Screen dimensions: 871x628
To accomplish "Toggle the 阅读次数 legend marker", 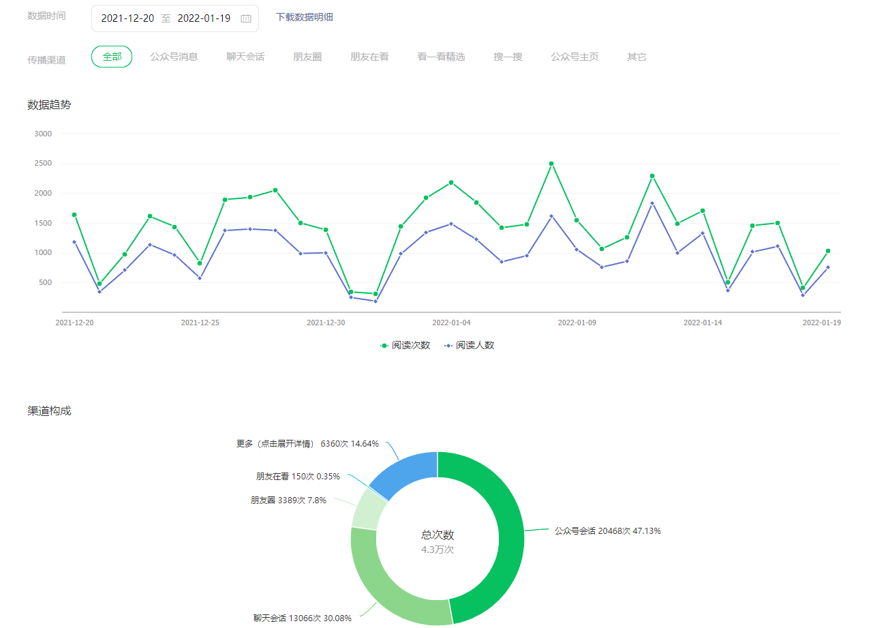I will click(385, 346).
